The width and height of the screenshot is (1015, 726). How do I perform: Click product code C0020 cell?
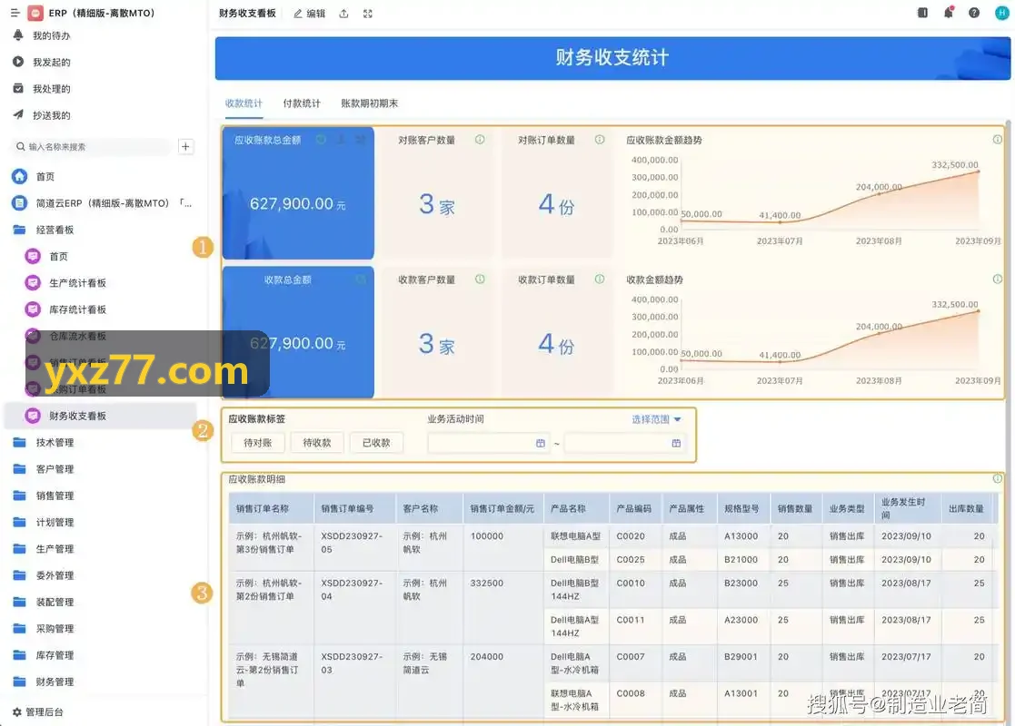631,536
